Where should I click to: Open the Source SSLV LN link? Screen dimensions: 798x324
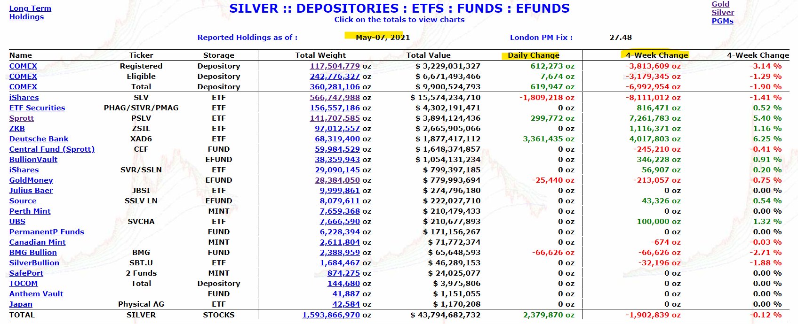coord(23,201)
